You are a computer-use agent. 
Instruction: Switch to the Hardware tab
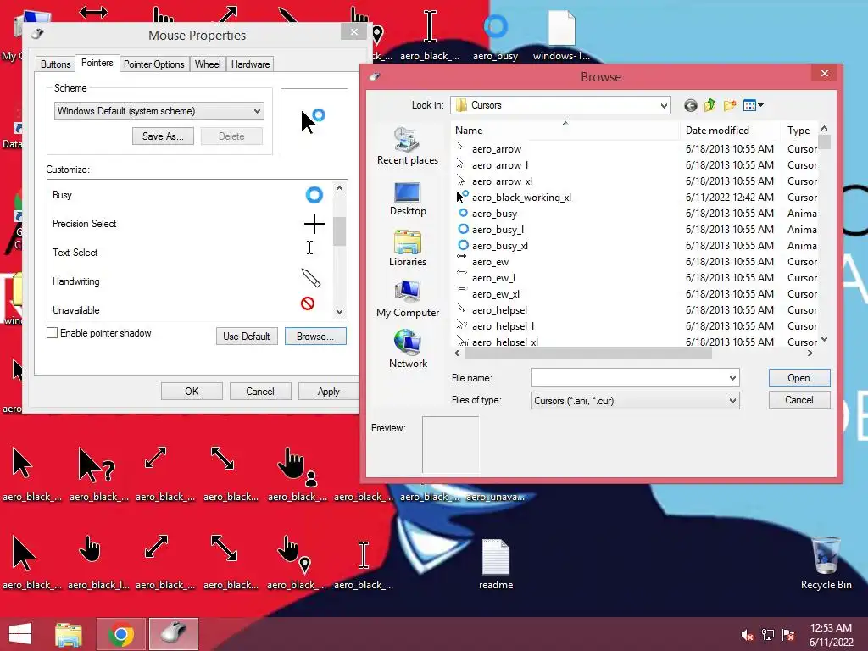pos(250,64)
